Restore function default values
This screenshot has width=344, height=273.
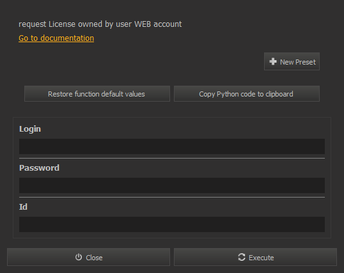click(x=97, y=94)
